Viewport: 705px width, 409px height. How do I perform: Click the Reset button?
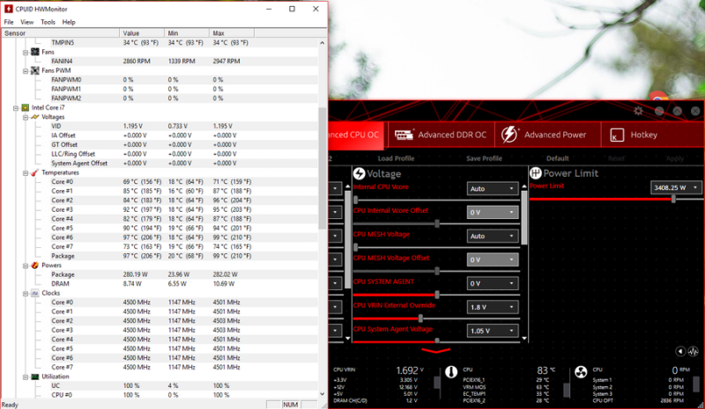pos(616,158)
